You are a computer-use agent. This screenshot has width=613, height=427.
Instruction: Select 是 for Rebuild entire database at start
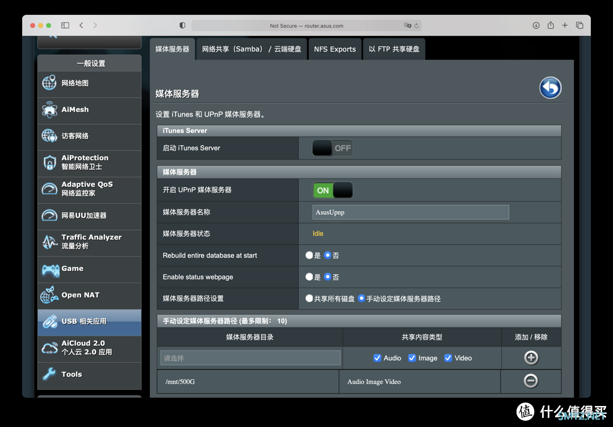coord(309,256)
